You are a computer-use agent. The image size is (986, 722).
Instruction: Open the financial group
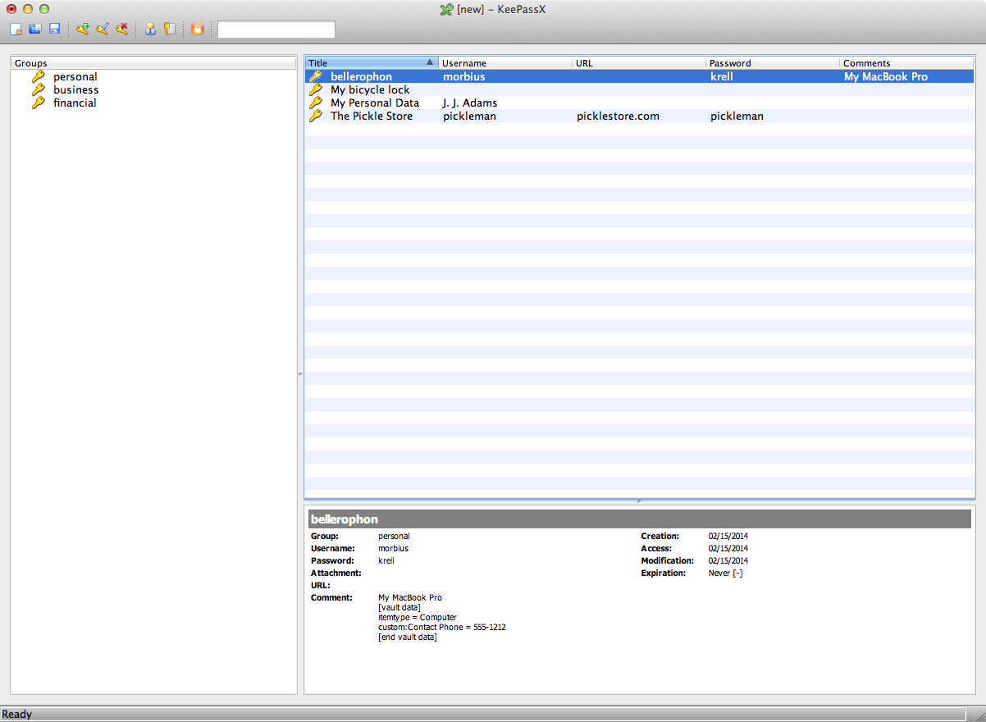[x=75, y=103]
